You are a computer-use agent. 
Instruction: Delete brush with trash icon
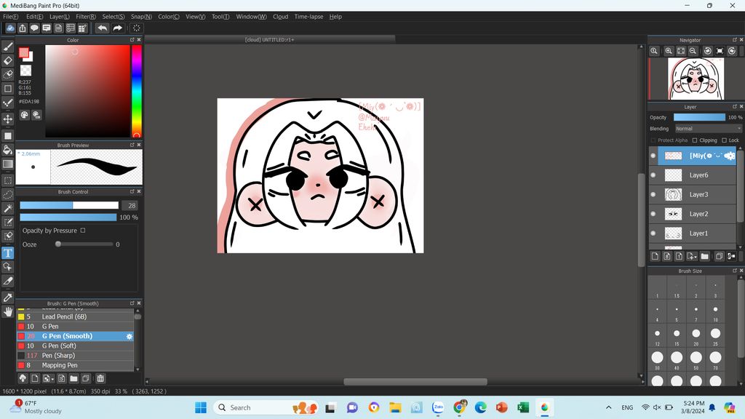(x=100, y=378)
